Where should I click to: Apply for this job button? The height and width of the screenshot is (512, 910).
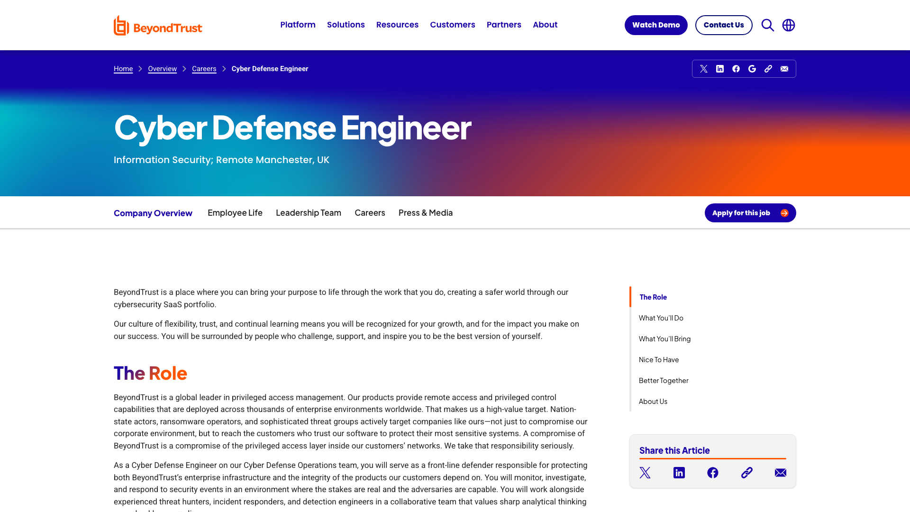tap(750, 213)
